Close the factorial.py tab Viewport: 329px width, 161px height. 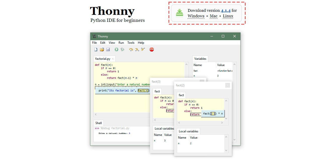point(113,58)
